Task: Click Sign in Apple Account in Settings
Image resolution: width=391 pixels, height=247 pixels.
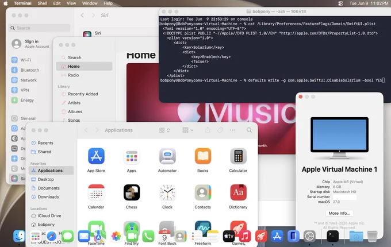Action: pyautogui.click(x=30, y=44)
